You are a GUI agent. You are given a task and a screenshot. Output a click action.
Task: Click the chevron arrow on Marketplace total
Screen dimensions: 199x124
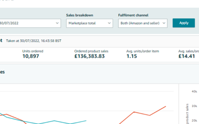coord(109,23)
